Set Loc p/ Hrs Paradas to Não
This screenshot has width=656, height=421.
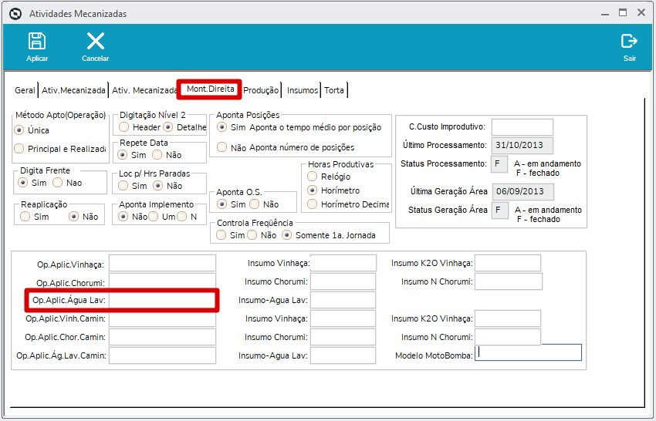click(x=157, y=186)
